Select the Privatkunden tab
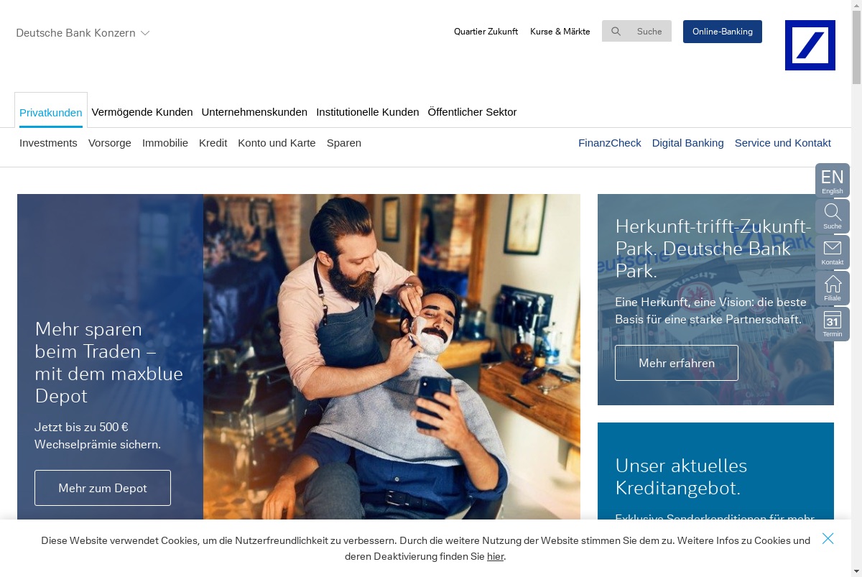The width and height of the screenshot is (862, 577). tap(51, 112)
